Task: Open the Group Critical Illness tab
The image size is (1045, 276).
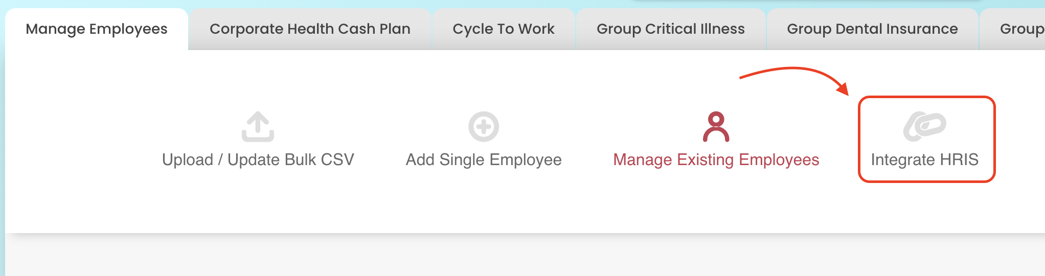Action: (671, 29)
